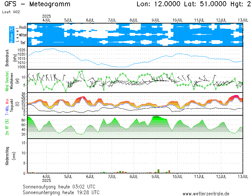Click the '(mm)' precipitation unit label
The image size is (251, 196).
point(14,156)
